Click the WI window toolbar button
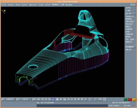The height and width of the screenshot is (108, 137). point(75,99)
